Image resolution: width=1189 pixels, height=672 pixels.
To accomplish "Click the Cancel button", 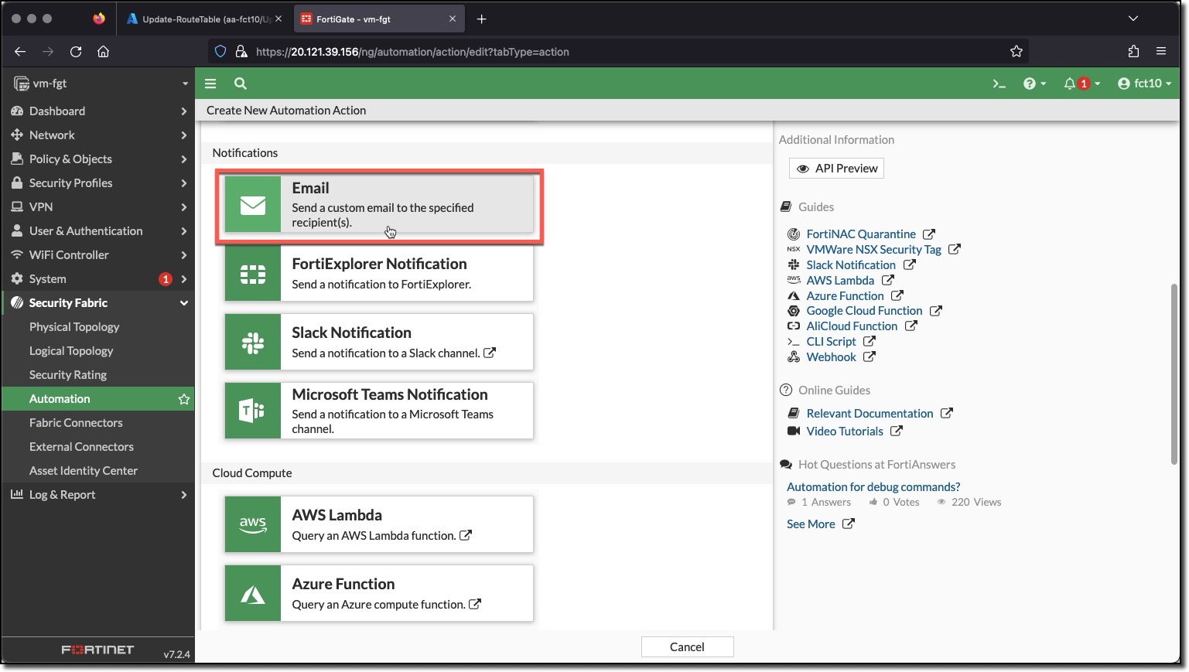I will click(687, 647).
